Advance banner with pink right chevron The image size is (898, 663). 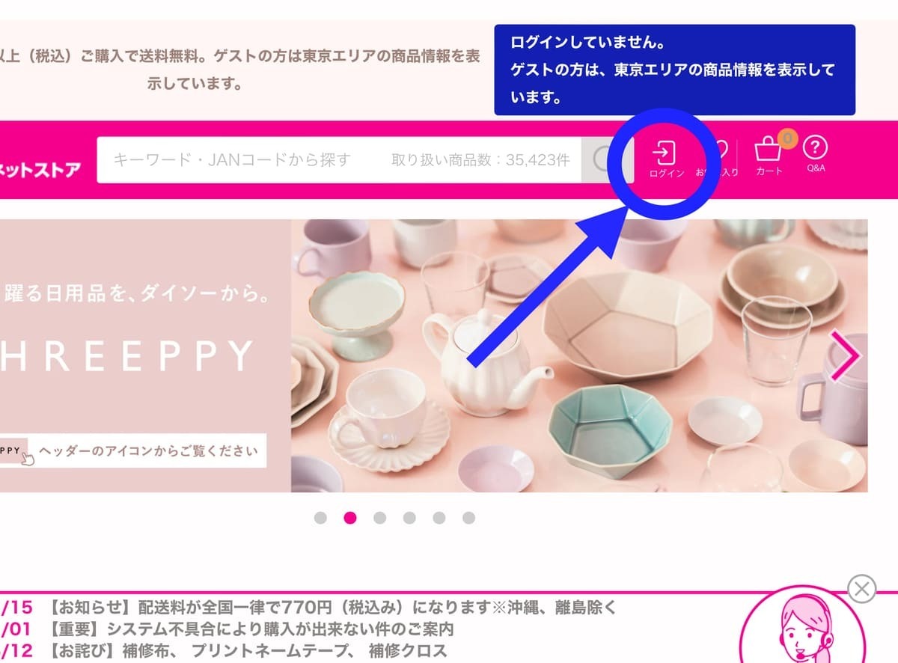pyautogui.click(x=845, y=357)
